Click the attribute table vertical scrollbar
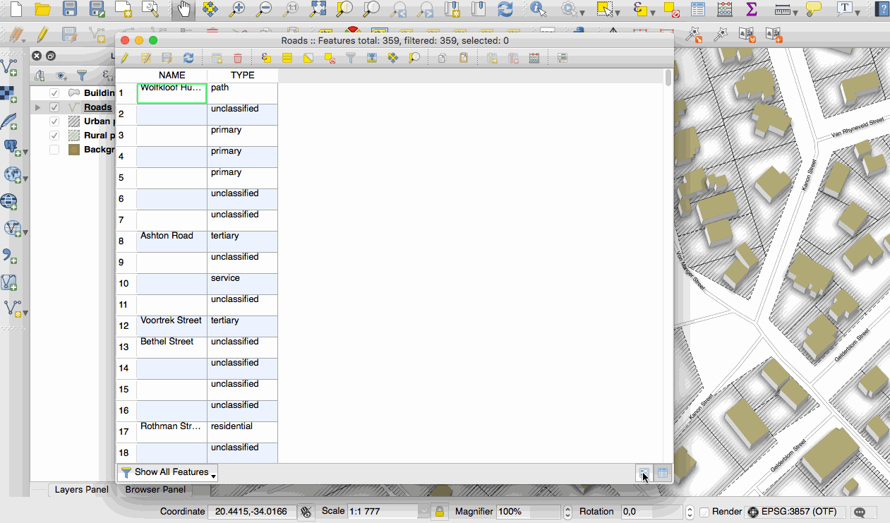Screen dimensions: 890x523 point(668,212)
